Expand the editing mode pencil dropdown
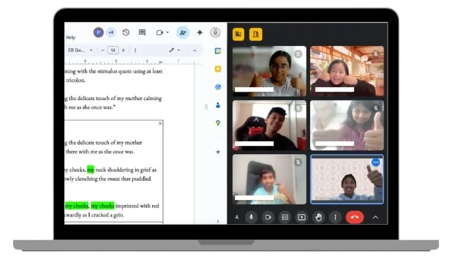Screen dimensions: 452x259 click(x=175, y=50)
